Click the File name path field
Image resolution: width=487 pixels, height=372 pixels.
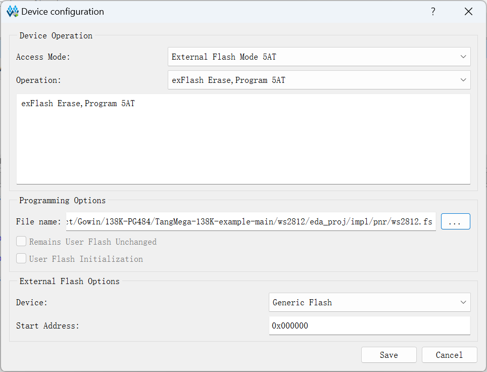pos(251,221)
